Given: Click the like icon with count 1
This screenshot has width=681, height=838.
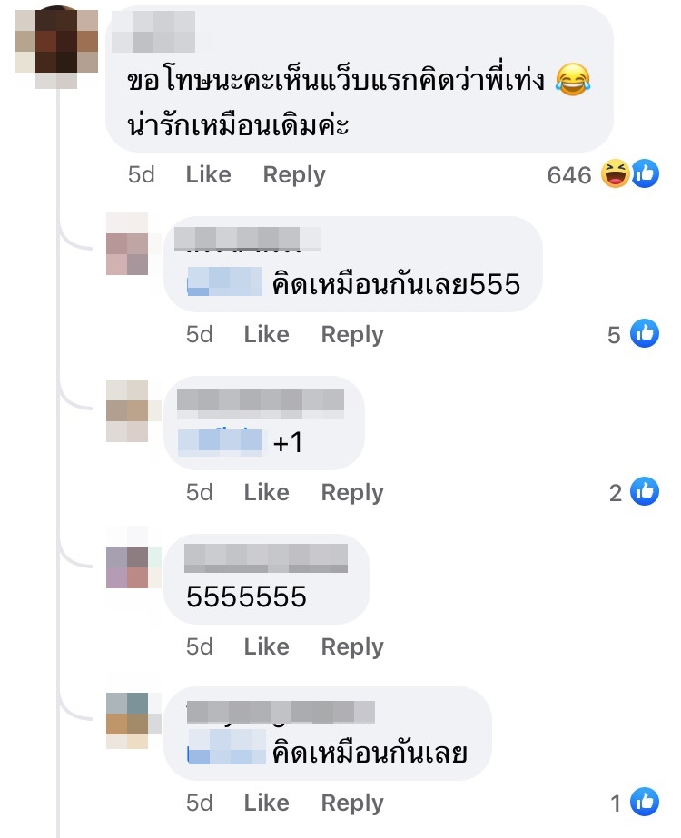Looking at the screenshot, I should [x=645, y=802].
